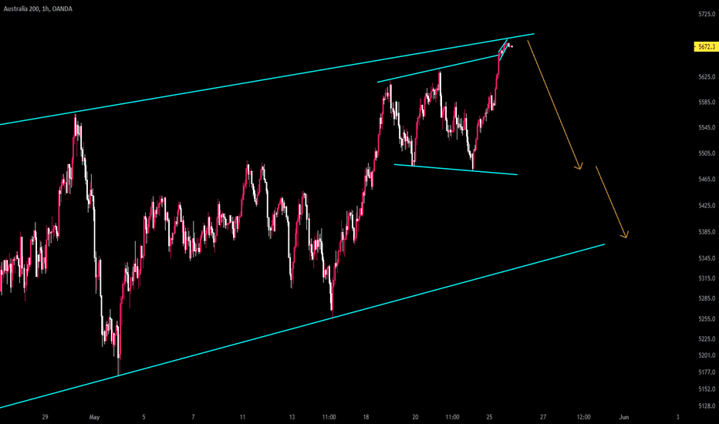719x424 pixels.
Task: Click the 5152.0 price axis label
Action: (707, 389)
